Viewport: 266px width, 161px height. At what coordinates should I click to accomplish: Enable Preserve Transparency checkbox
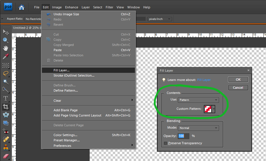(x=166, y=143)
